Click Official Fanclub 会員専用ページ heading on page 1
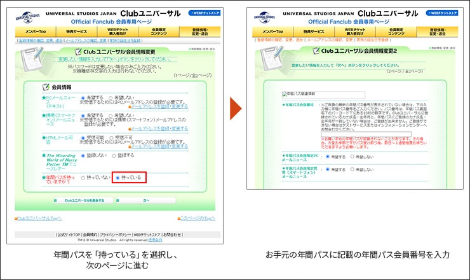Image resolution: width=470 pixels, height=280 pixels. pyautogui.click(x=111, y=22)
